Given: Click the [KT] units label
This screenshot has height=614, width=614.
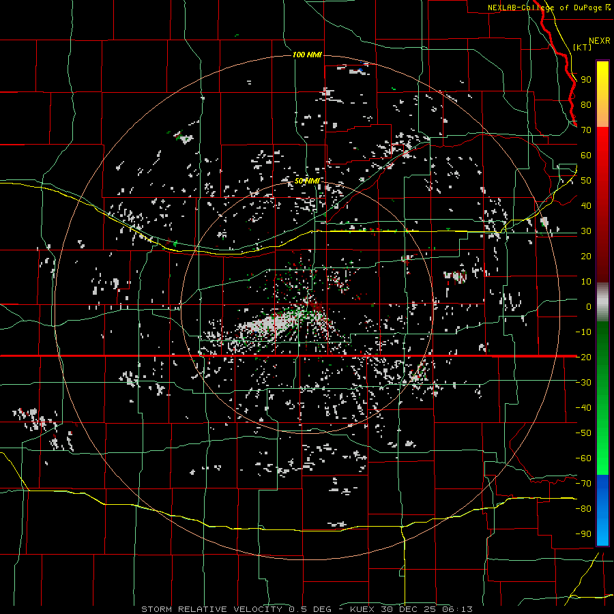Looking at the screenshot, I should (x=583, y=47).
